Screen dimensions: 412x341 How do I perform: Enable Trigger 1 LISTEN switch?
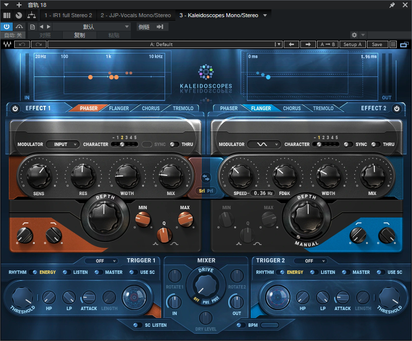[x=67, y=272]
